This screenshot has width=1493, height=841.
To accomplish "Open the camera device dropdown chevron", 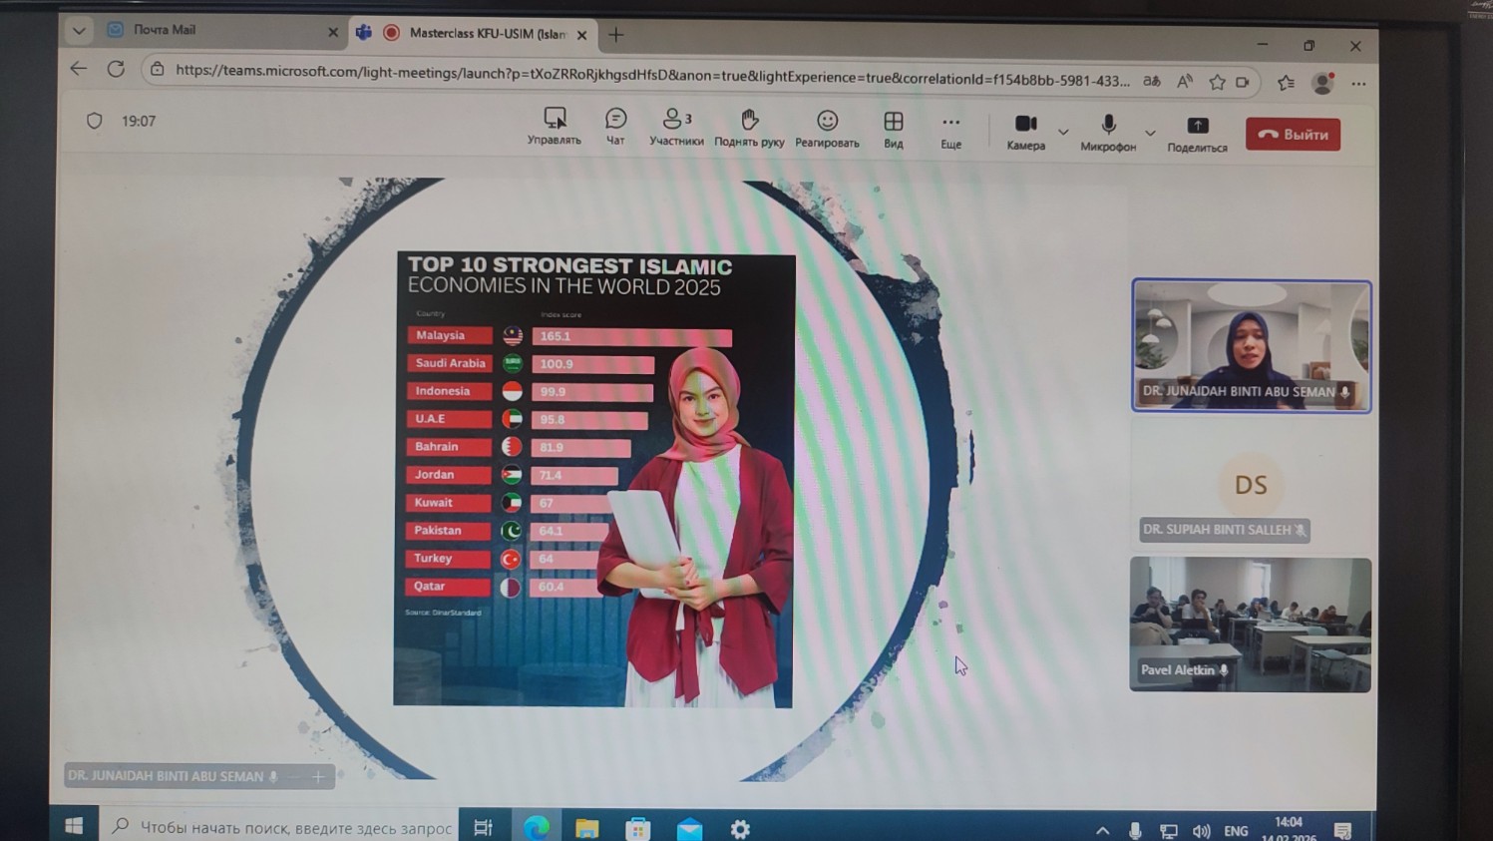I will coord(1063,132).
